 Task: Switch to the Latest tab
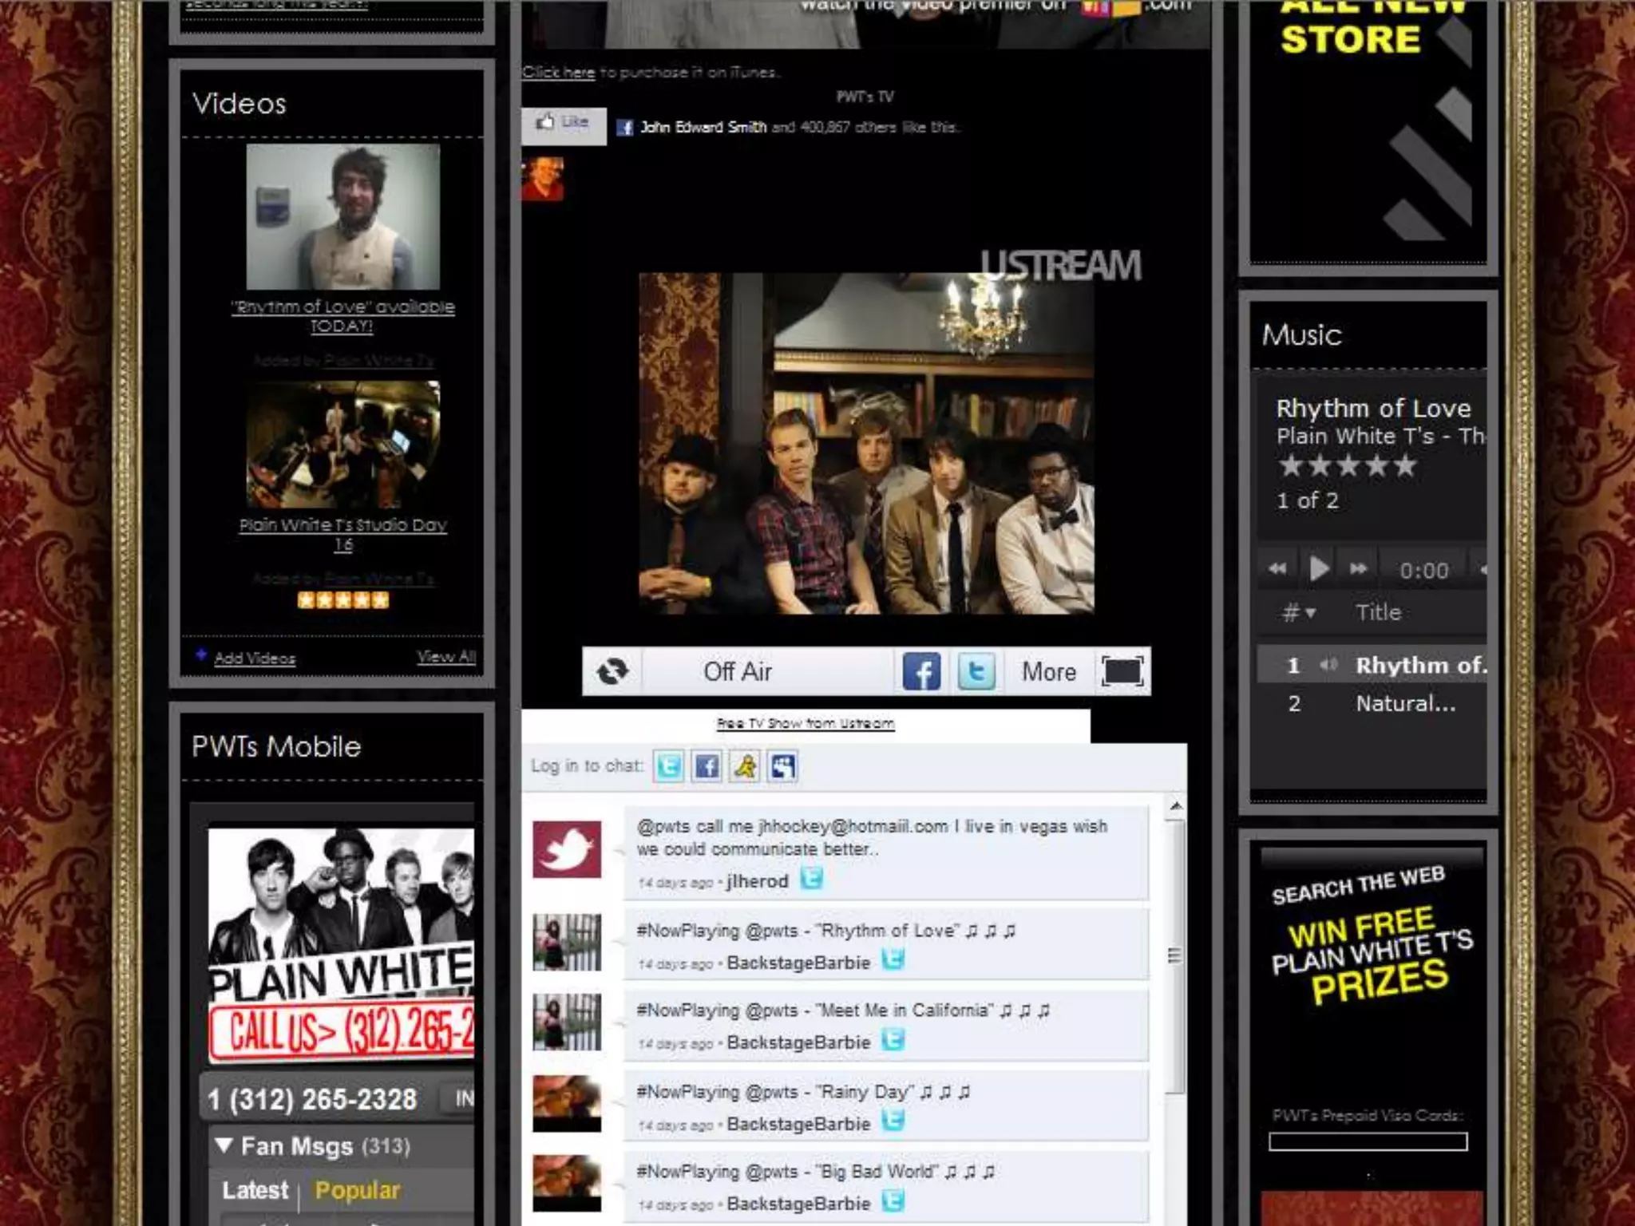click(255, 1190)
